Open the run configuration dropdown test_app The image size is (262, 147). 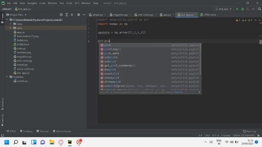(224, 9)
